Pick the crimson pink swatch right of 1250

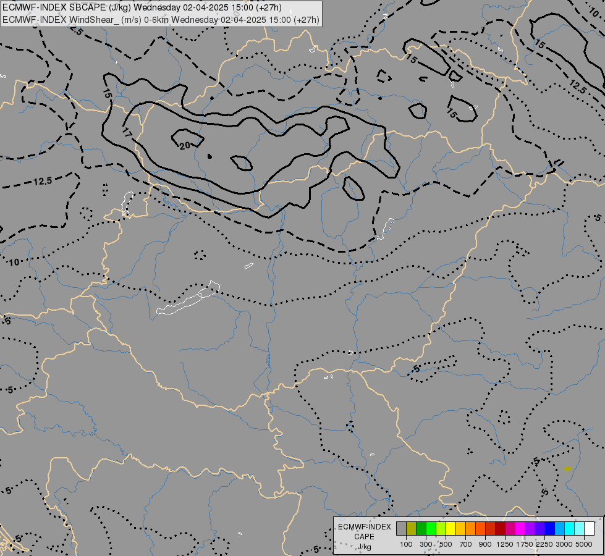coord(510,529)
